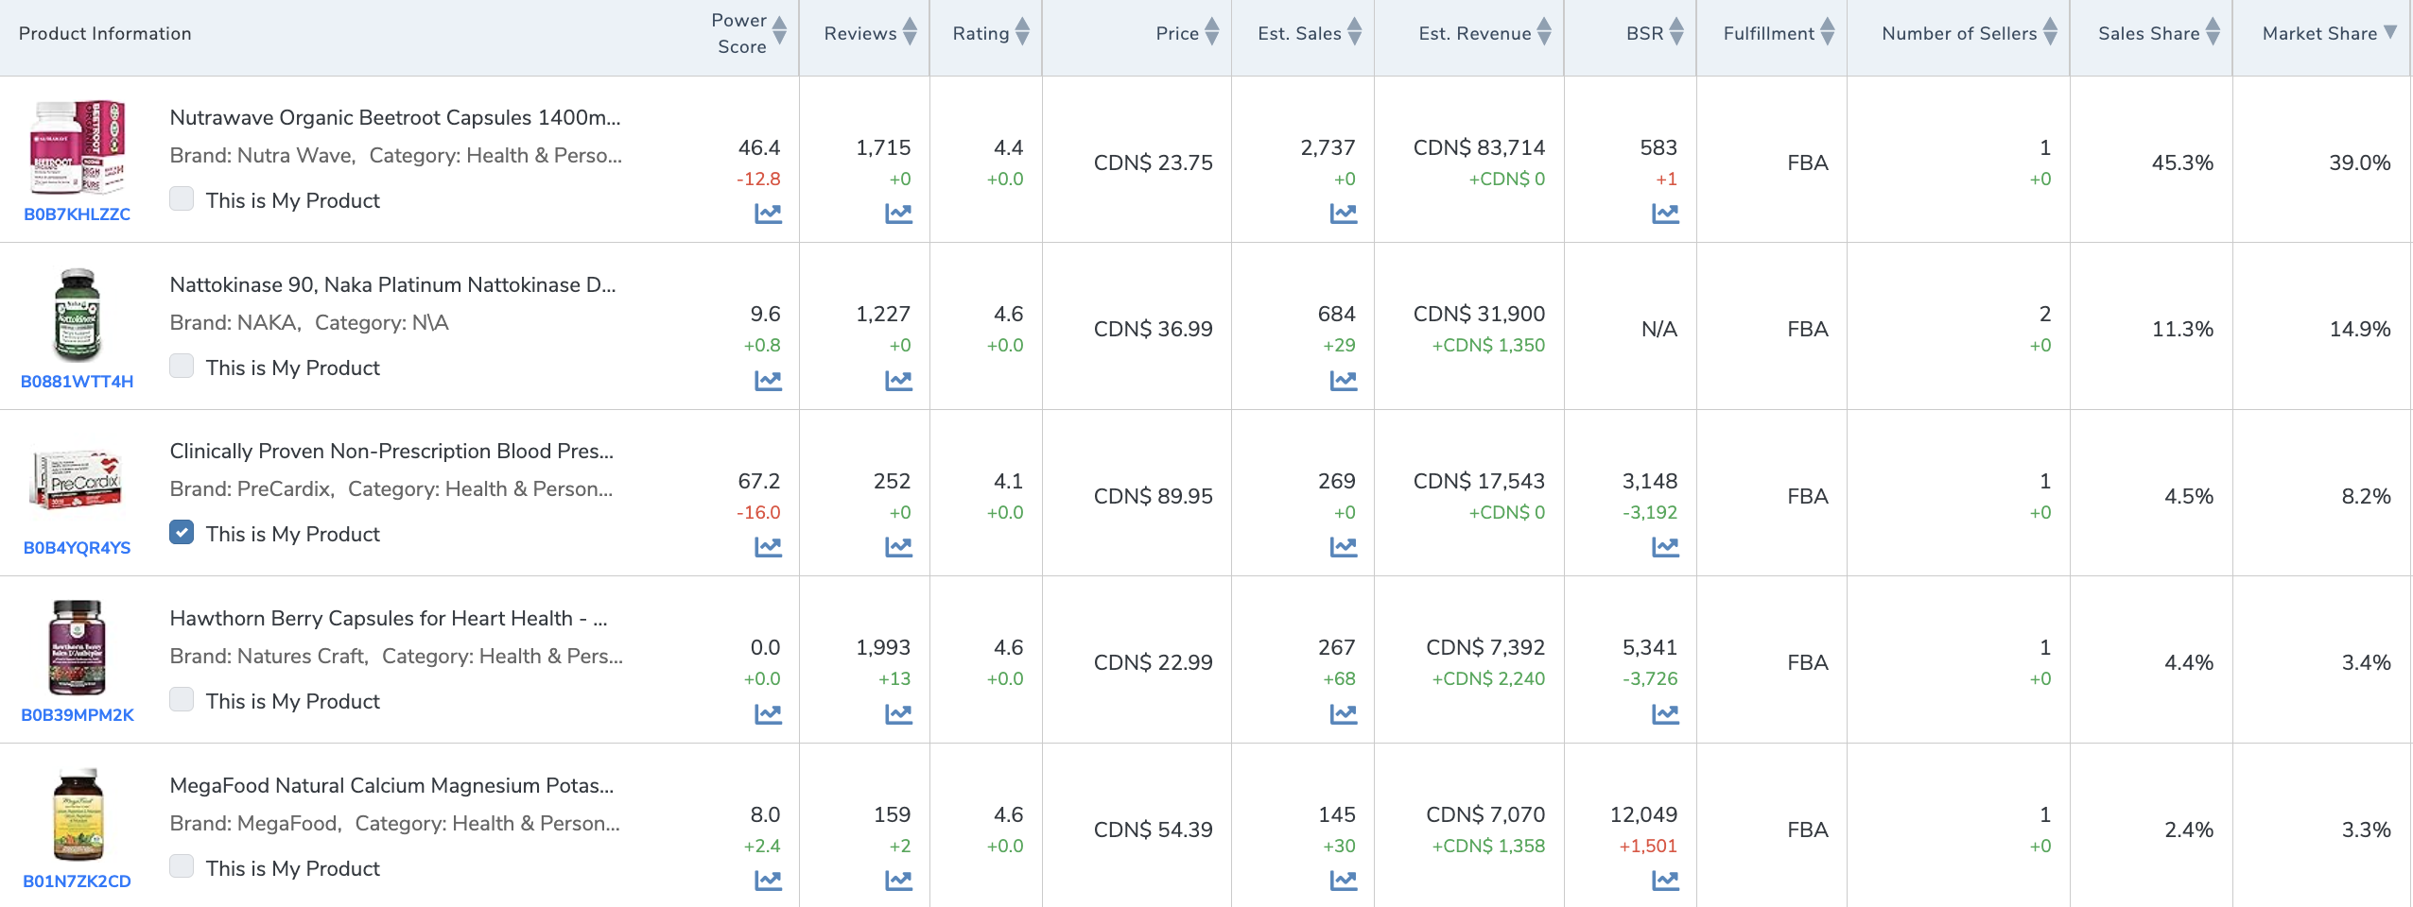The height and width of the screenshot is (907, 2413).
Task: Show Est. Sales chart for PreCardix product
Action: tap(1343, 547)
